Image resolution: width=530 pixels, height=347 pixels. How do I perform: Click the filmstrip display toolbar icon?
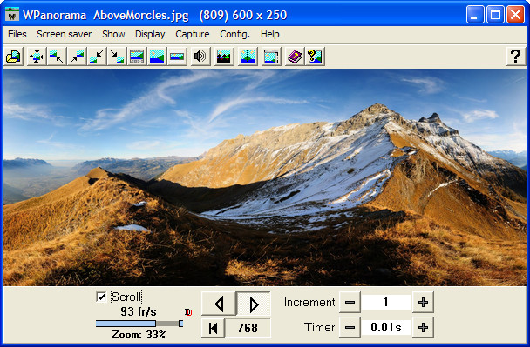[x=137, y=57]
